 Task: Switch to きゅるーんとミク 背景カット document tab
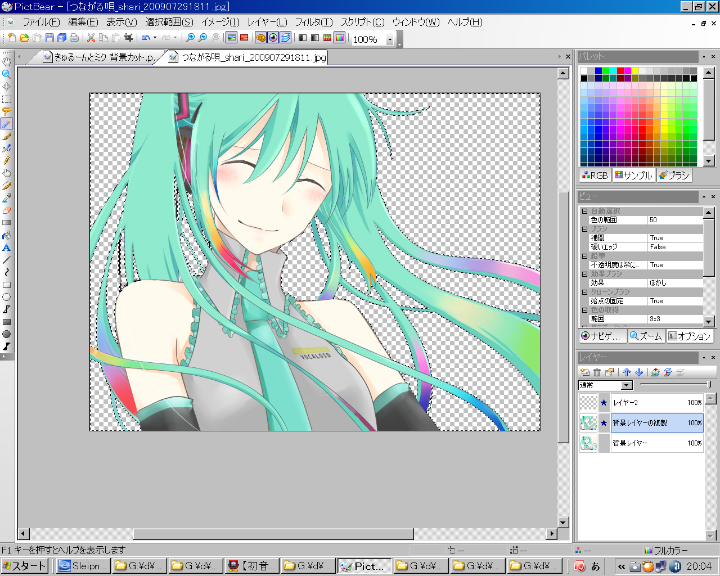[x=100, y=57]
